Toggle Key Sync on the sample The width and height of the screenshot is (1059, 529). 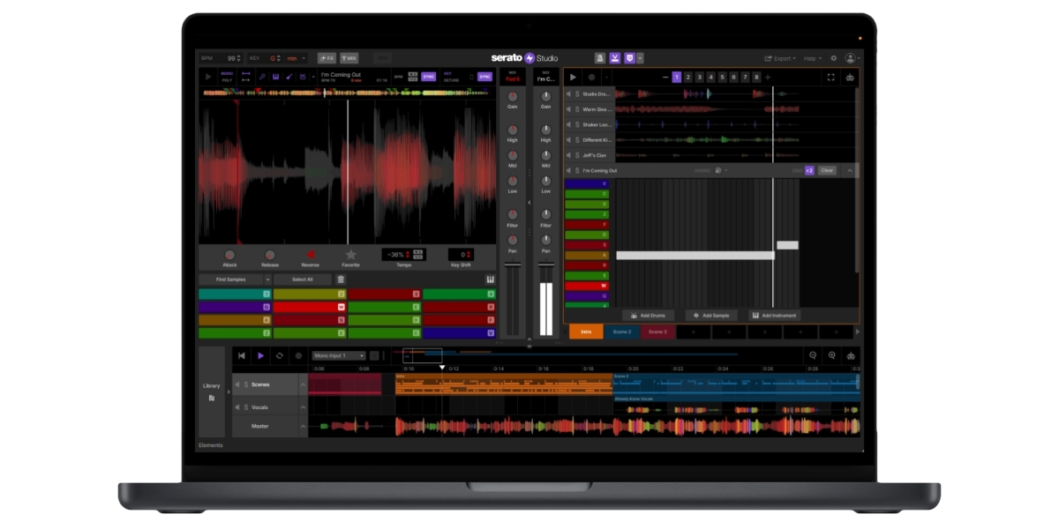point(484,77)
